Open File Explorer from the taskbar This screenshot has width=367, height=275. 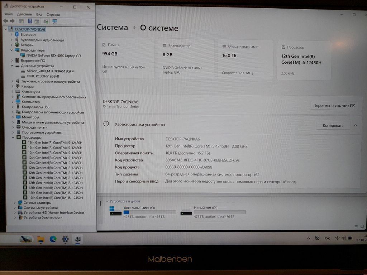tap(41, 239)
